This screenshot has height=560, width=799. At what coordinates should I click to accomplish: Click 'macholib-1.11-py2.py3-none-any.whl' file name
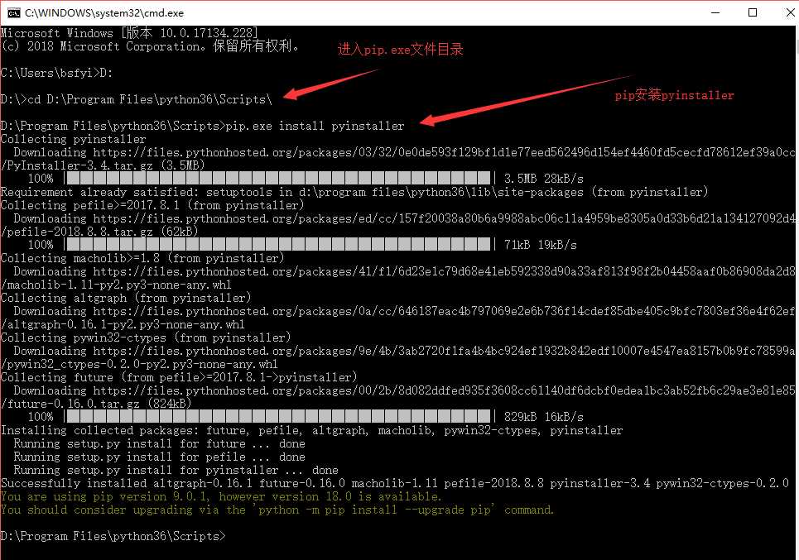(x=118, y=285)
